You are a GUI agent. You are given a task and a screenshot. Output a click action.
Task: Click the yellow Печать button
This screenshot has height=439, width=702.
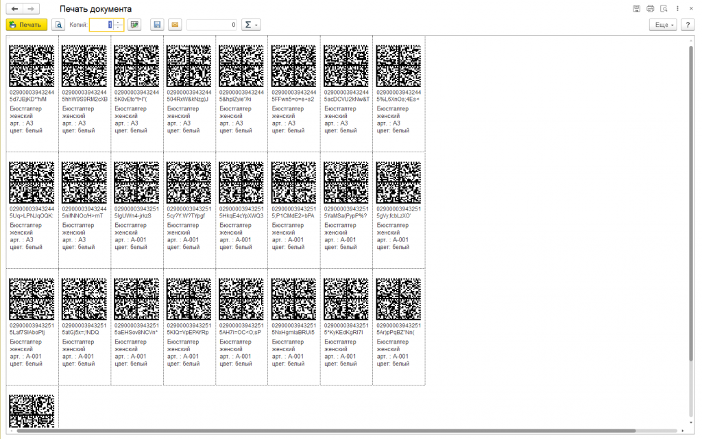26,25
